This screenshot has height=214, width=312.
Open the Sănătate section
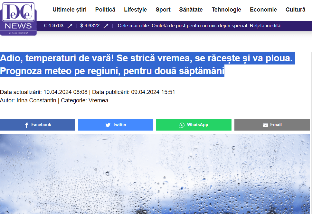pyautogui.click(x=191, y=10)
